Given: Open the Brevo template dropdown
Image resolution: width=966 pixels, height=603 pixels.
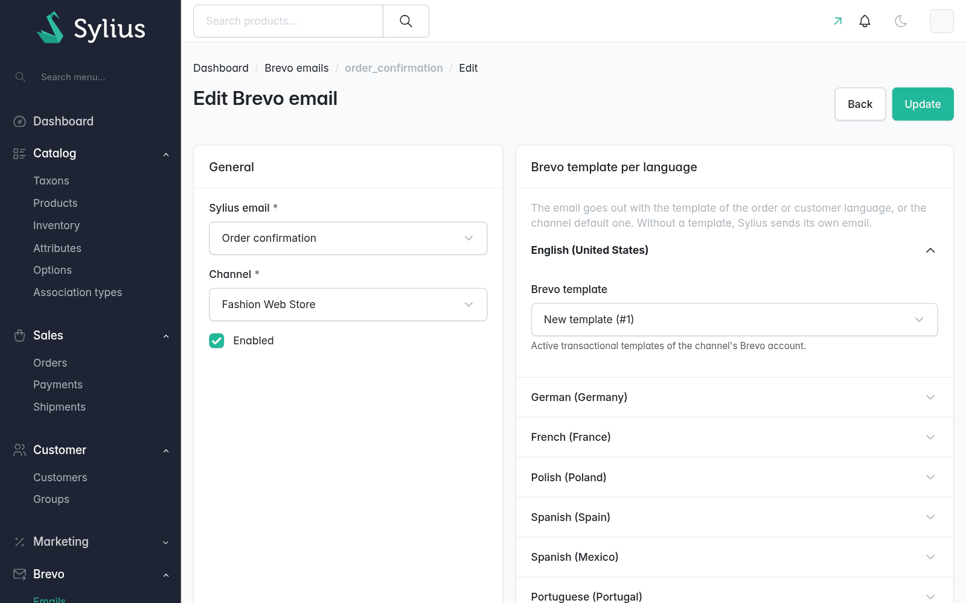Looking at the screenshot, I should 734,320.
